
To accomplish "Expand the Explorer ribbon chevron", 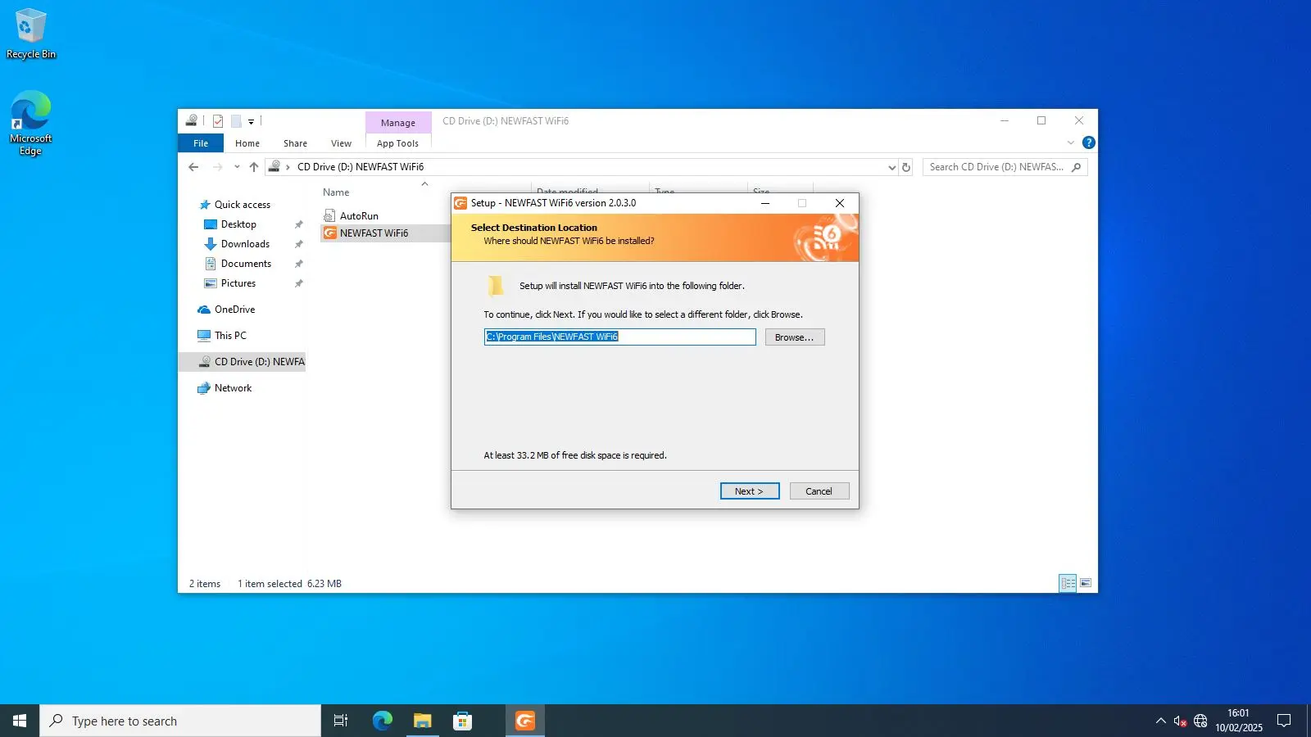I will tap(1070, 142).
